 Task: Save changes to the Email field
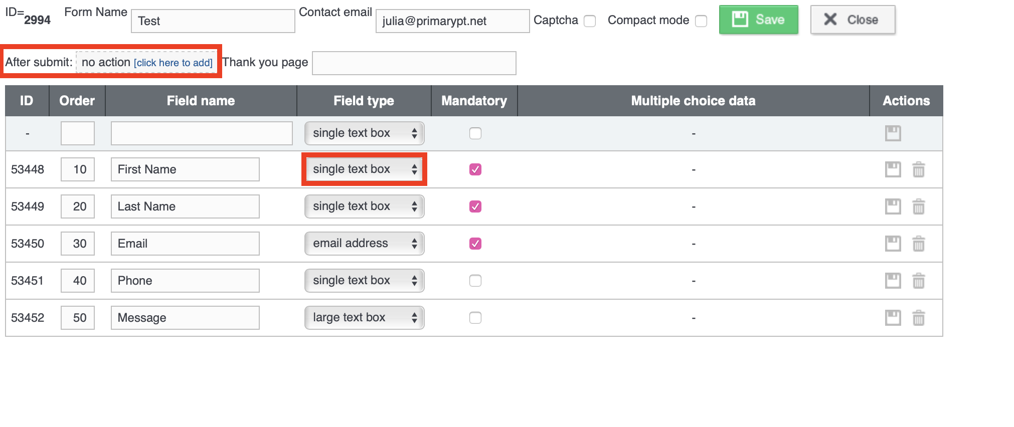[x=892, y=243]
